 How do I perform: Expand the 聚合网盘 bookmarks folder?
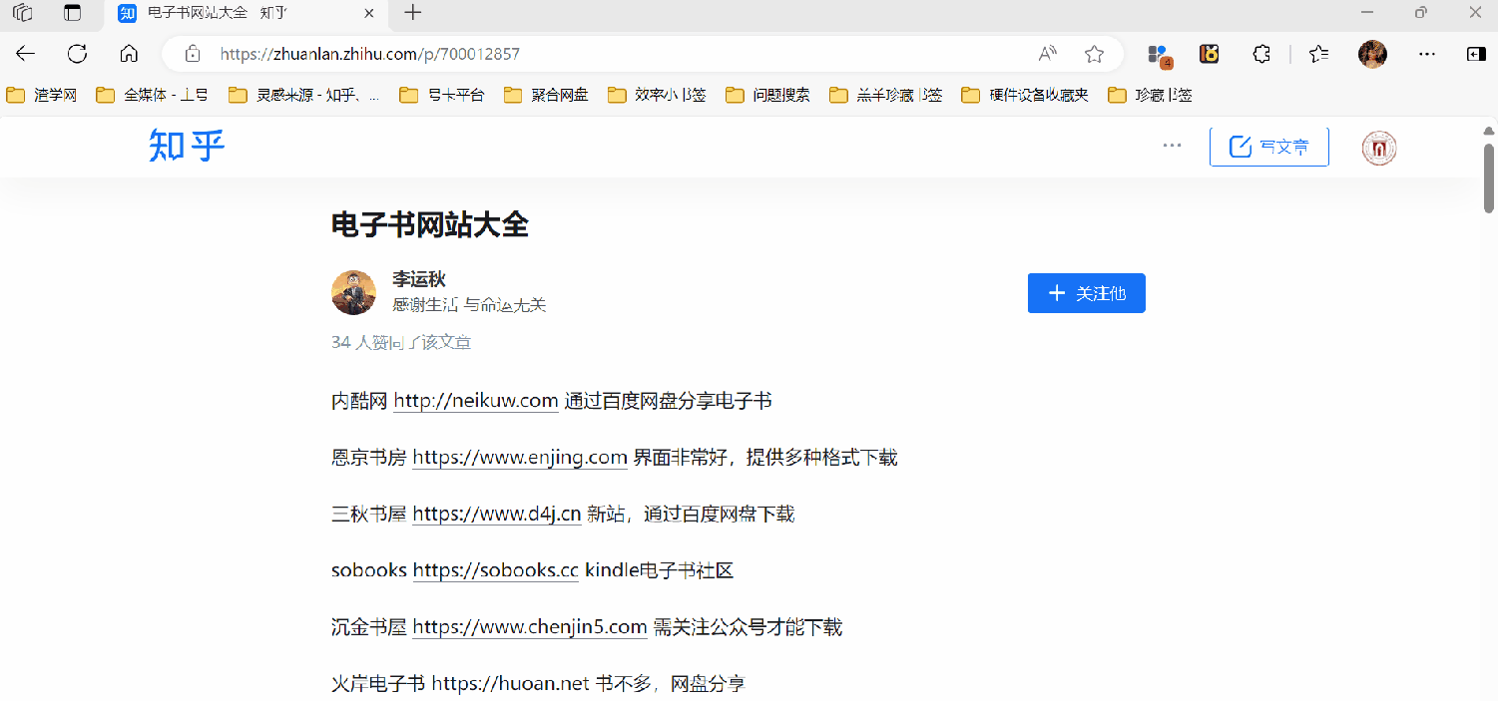click(545, 95)
